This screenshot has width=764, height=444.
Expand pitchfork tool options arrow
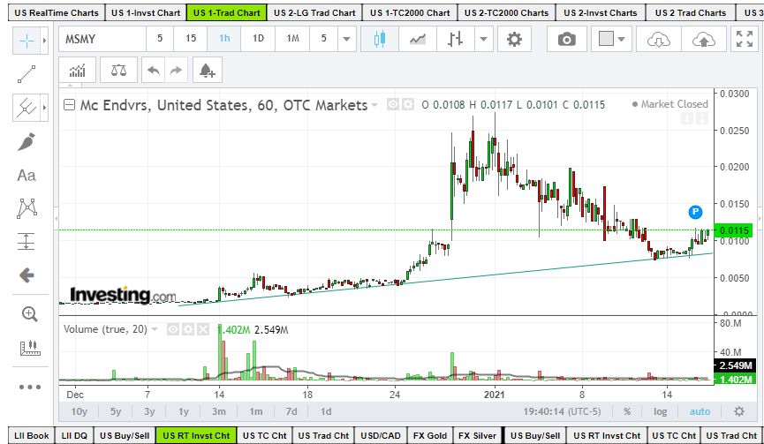point(45,108)
